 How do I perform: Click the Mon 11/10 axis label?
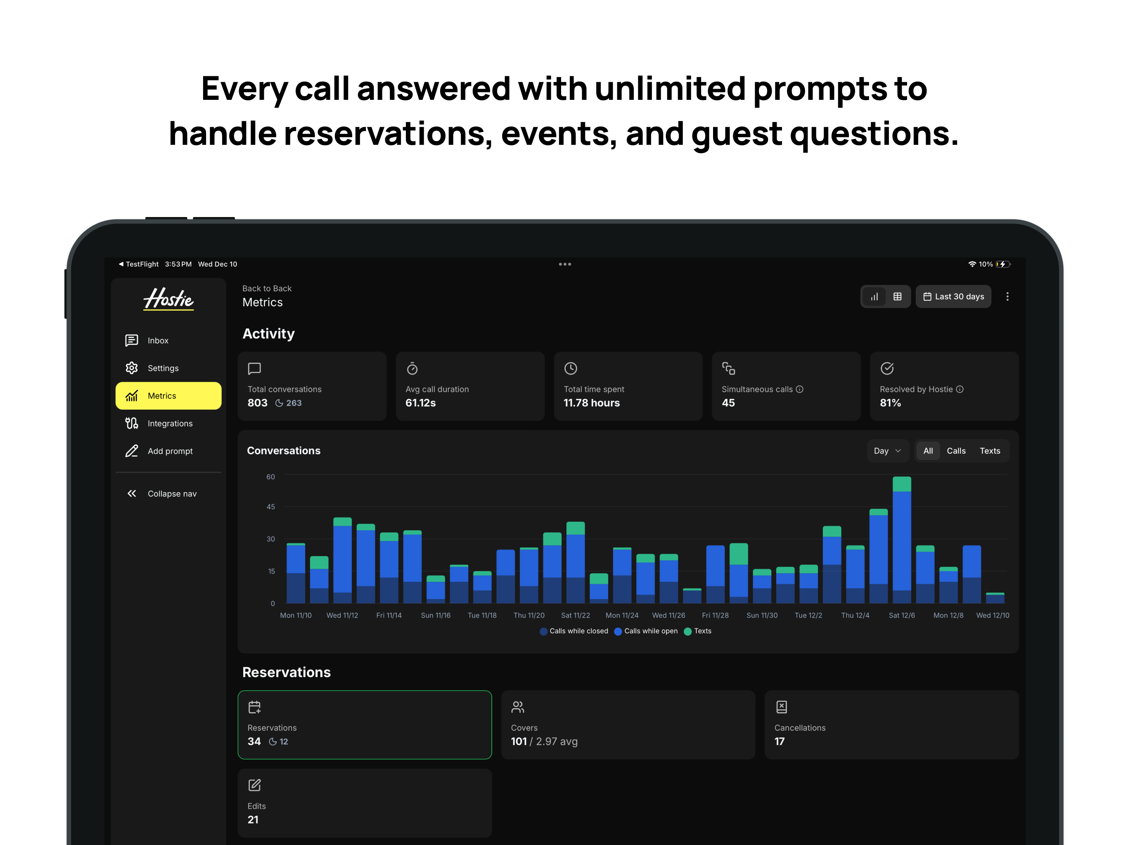pyautogui.click(x=296, y=616)
